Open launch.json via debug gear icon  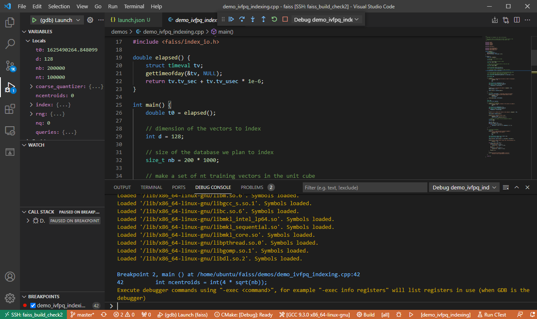[90, 20]
